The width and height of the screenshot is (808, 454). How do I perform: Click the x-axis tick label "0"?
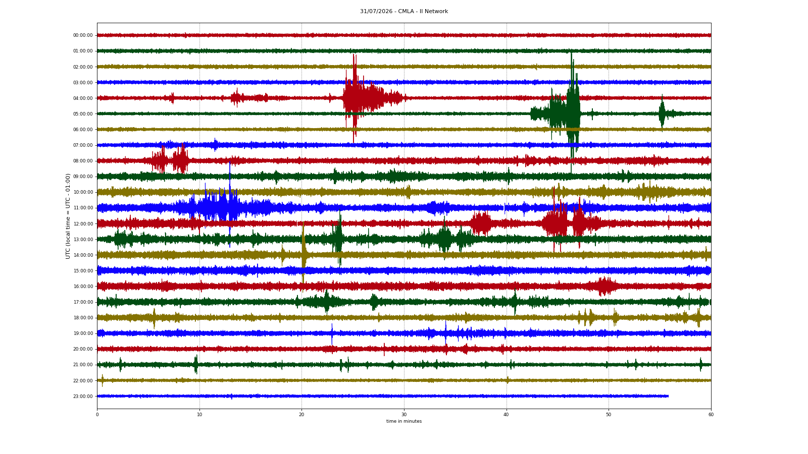tap(97, 415)
